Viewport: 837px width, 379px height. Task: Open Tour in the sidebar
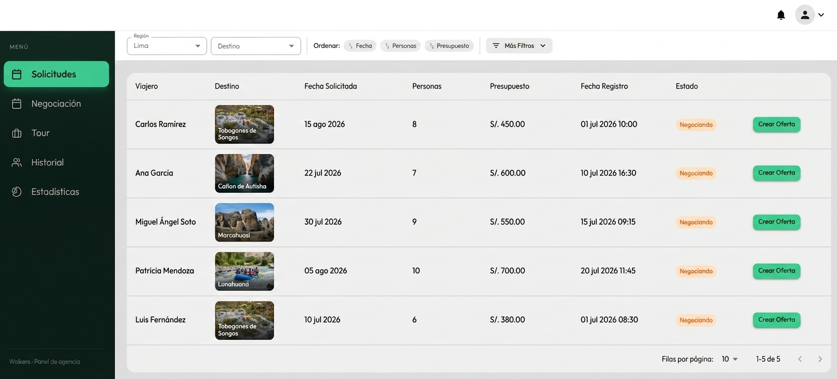tap(56, 133)
